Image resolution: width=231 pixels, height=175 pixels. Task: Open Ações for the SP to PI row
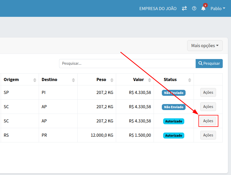(208, 92)
